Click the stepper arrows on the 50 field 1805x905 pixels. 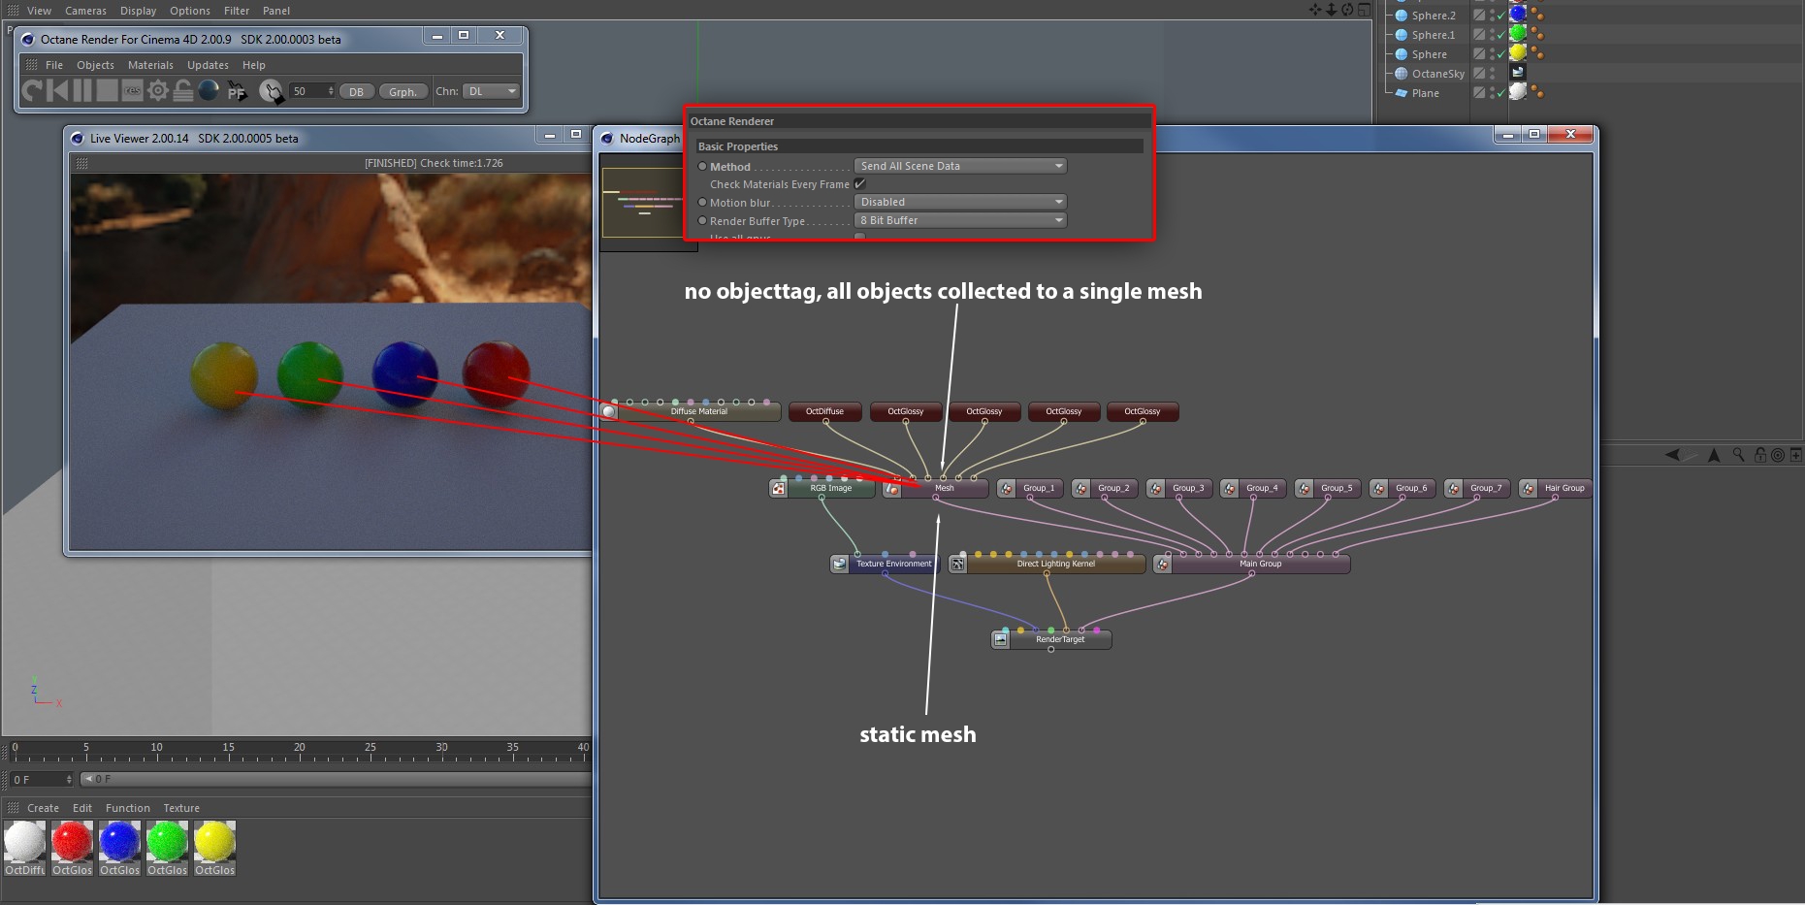(x=331, y=91)
